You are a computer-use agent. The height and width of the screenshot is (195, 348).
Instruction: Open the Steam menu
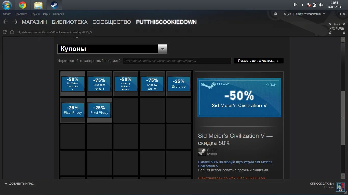click(x=7, y=14)
